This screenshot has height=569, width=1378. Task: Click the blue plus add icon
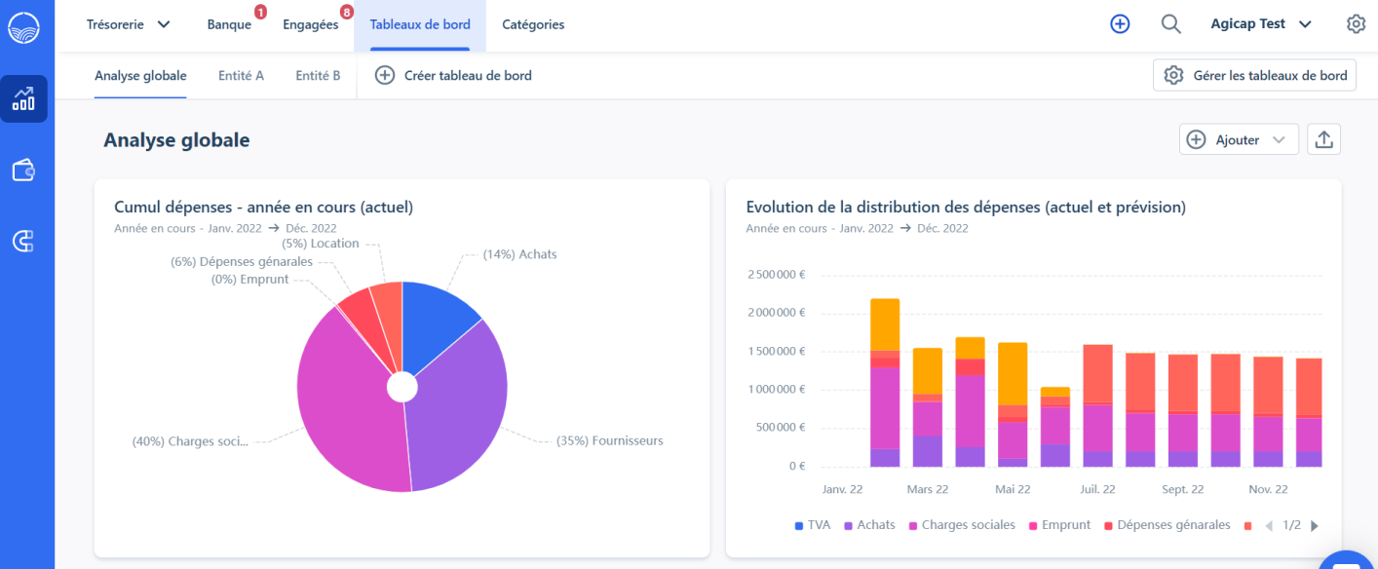[1120, 24]
